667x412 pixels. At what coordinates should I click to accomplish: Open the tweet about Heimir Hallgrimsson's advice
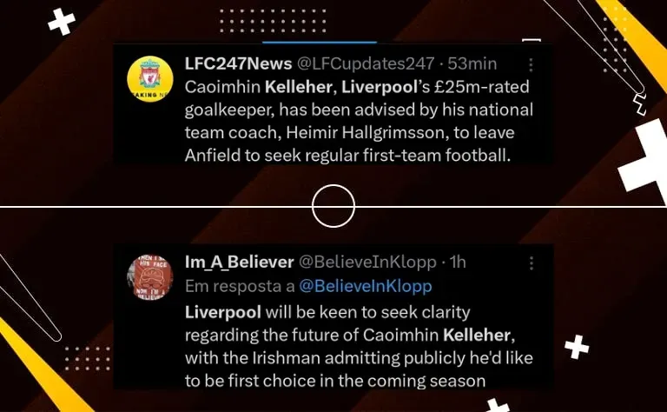[x=358, y=122]
